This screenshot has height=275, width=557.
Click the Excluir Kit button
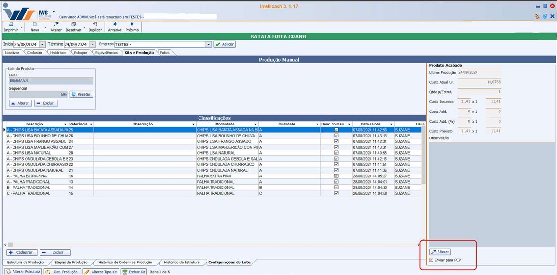pyautogui.click(x=133, y=272)
